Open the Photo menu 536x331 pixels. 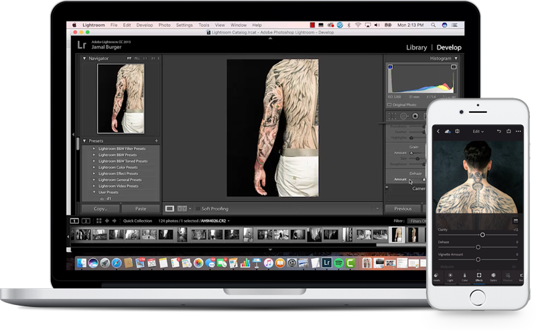(164, 25)
